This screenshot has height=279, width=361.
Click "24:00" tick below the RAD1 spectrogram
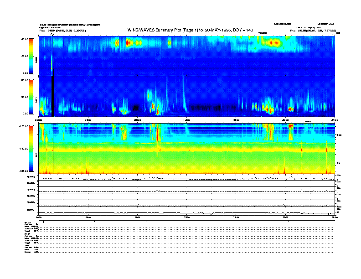click(x=335, y=120)
